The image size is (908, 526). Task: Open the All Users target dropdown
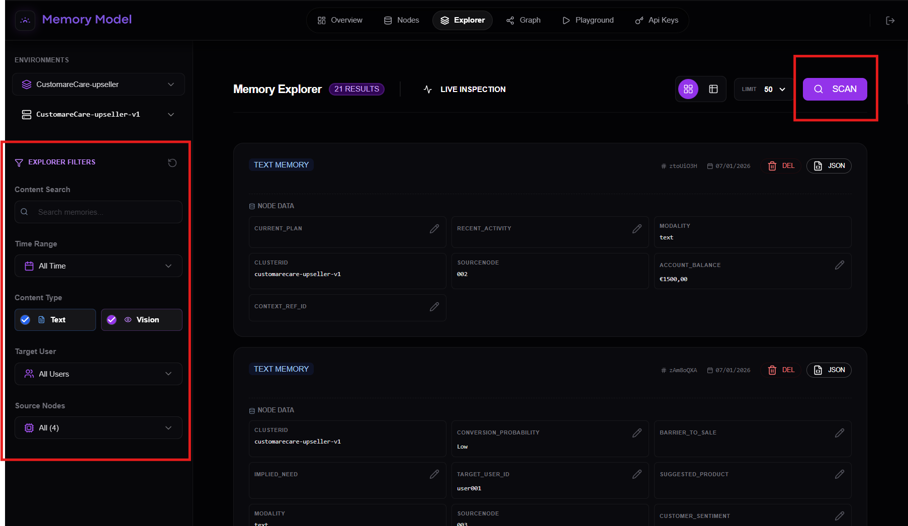(x=99, y=374)
